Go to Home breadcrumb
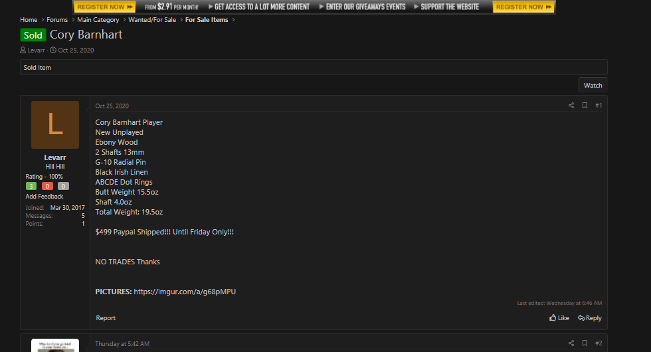Viewport: 651px width, 352px height. [x=29, y=20]
